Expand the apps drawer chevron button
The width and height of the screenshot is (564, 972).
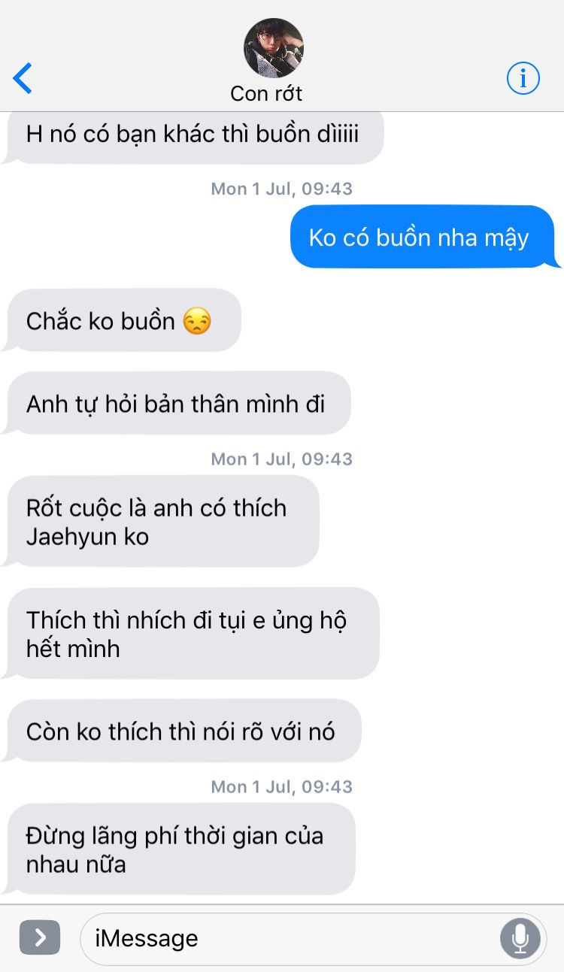40,937
